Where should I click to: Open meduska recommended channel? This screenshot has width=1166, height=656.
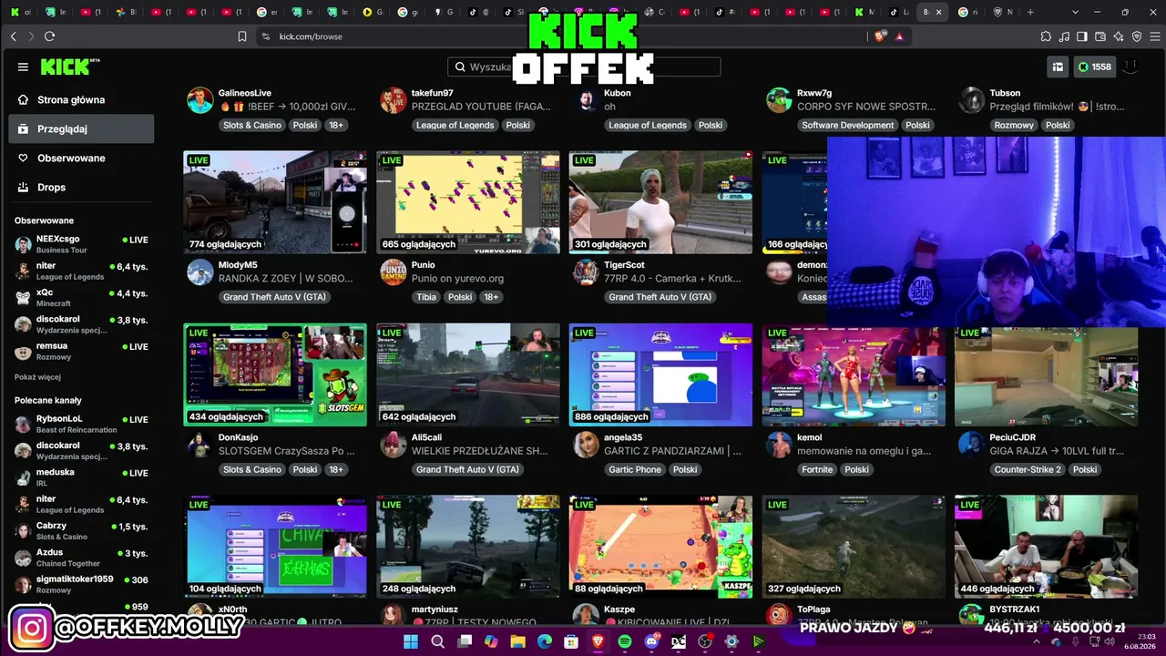tap(81, 477)
